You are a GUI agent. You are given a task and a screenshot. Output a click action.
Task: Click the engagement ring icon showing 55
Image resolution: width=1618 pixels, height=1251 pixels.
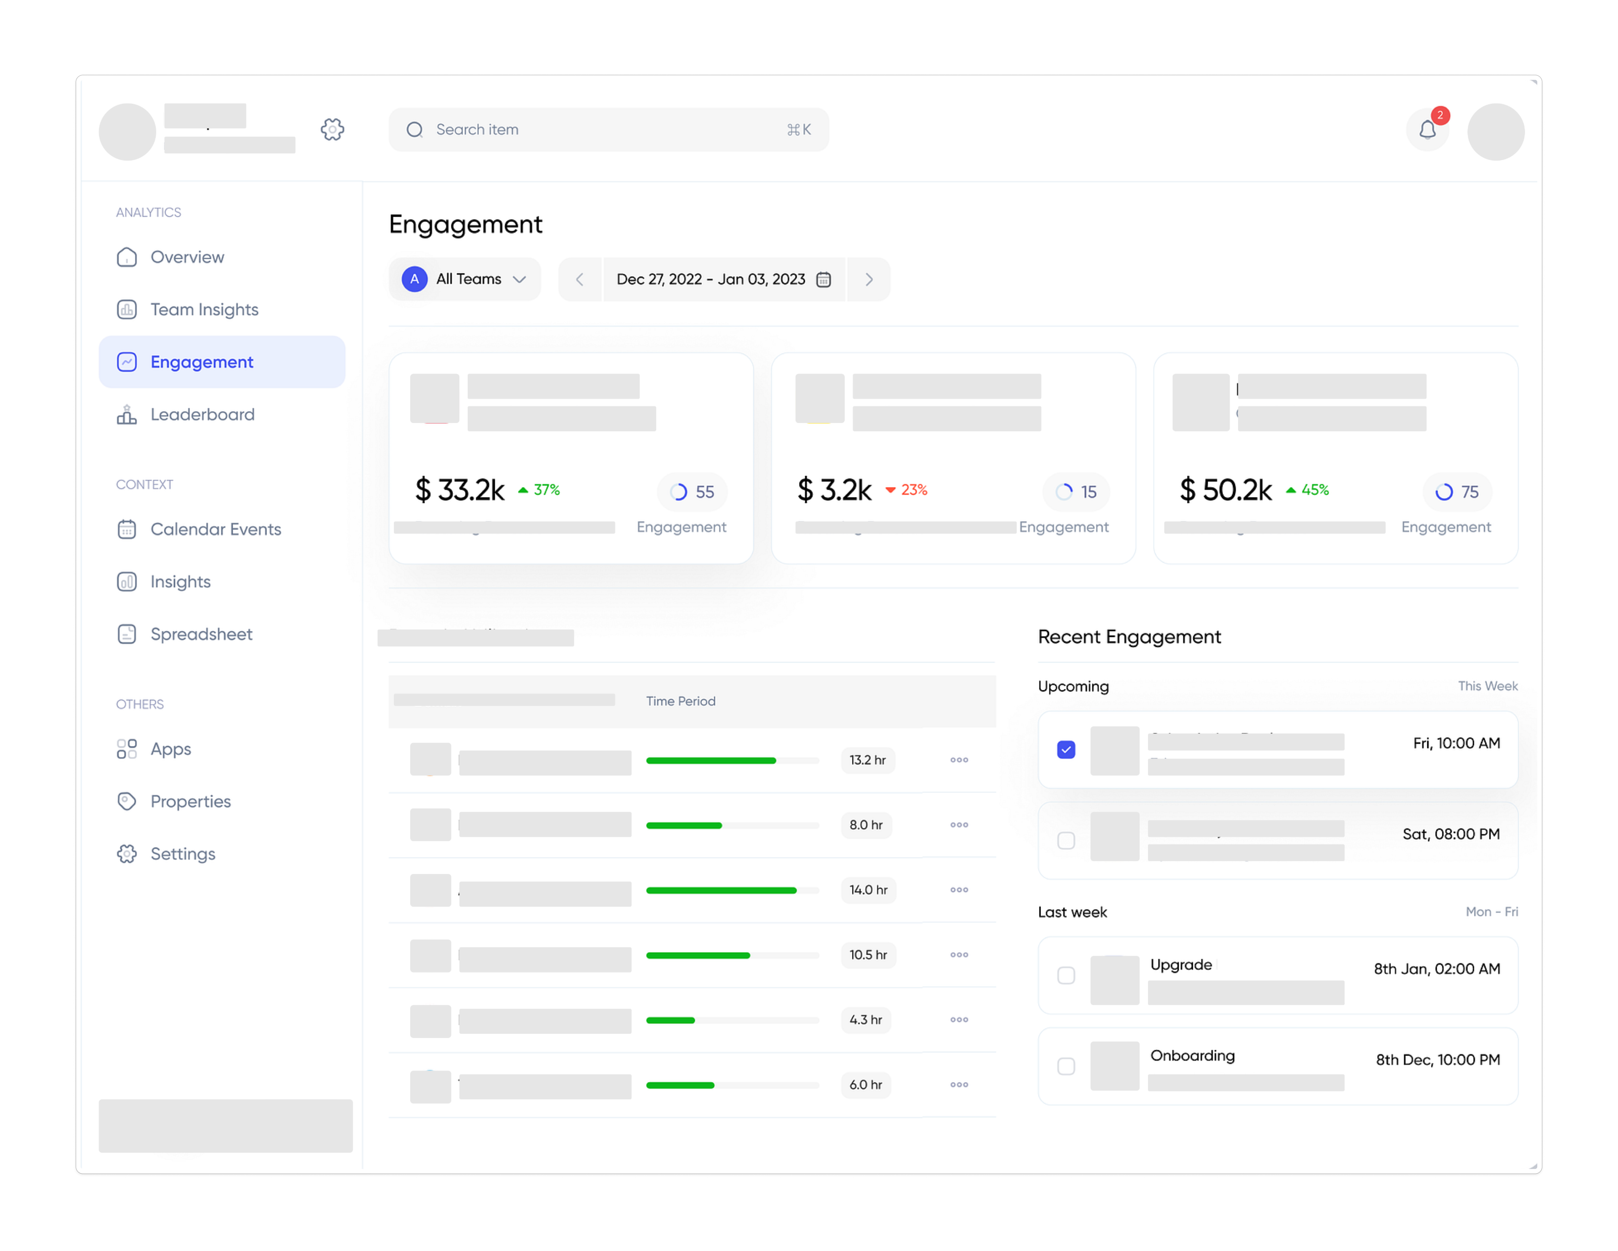click(x=679, y=492)
